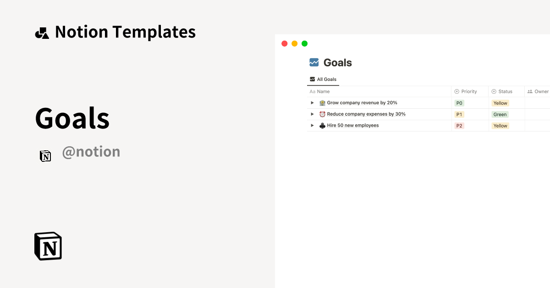The height and width of the screenshot is (288, 550).
Task: Click the chart icon beside the Goals title
Action: point(314,62)
